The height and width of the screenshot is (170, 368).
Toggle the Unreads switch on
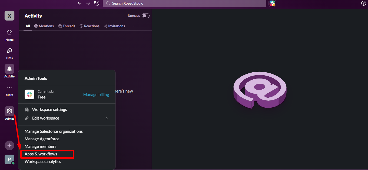[x=145, y=16]
